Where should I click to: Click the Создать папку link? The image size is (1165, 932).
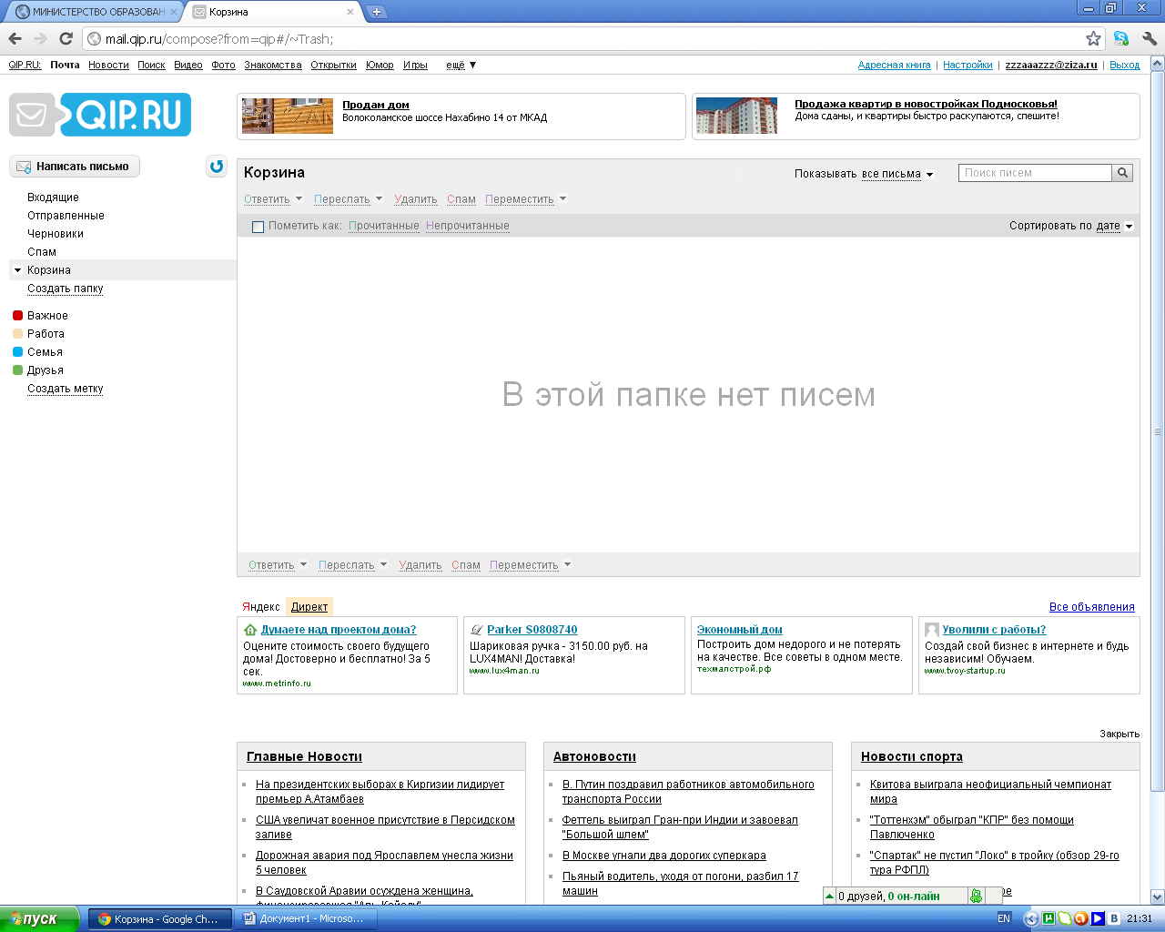[x=66, y=289]
